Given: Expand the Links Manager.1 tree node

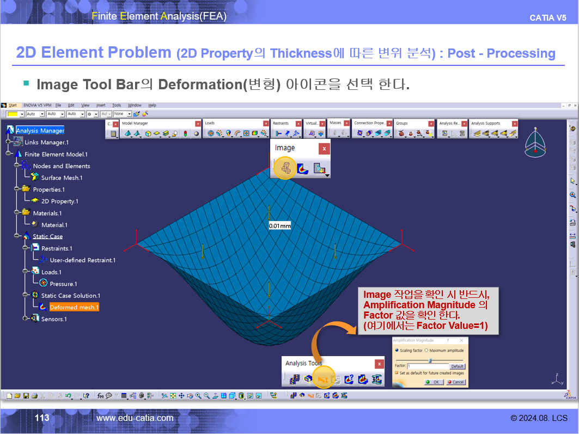Looking at the screenshot, I should 9,142.
